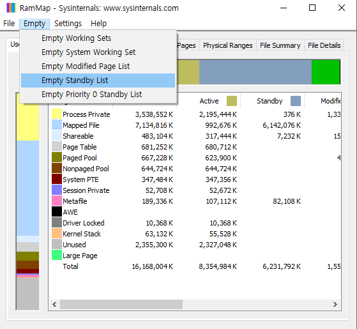Open the File menu
Viewport: 357px width, 329px height.
pos(9,24)
